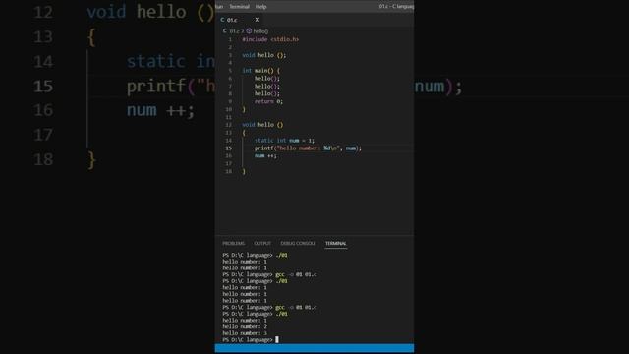The width and height of the screenshot is (629, 354).
Task: Click the blue status bar
Action: tap(314, 348)
